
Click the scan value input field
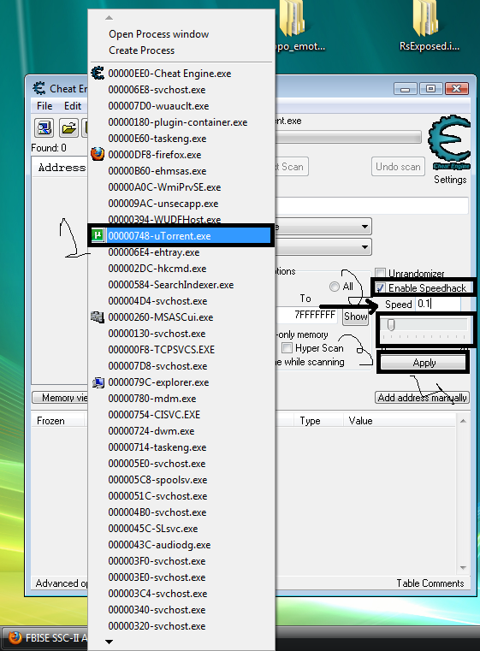371,206
